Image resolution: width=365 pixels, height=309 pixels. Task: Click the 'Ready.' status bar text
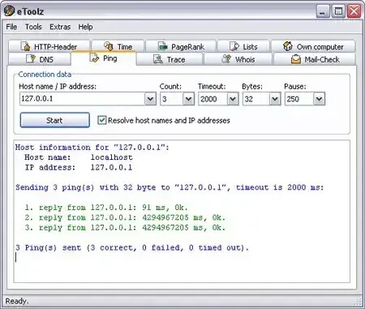point(17,301)
